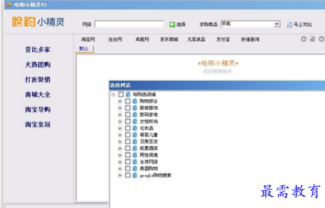Image resolution: width=325 pixels, height=208 pixels.
Task: Open 淘宝导购 in the sidebar
Action: [x=38, y=110]
